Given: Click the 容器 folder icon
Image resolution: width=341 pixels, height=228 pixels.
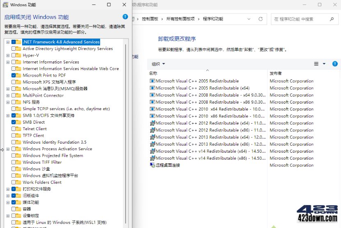Looking at the screenshot, I should tap(18, 209).
